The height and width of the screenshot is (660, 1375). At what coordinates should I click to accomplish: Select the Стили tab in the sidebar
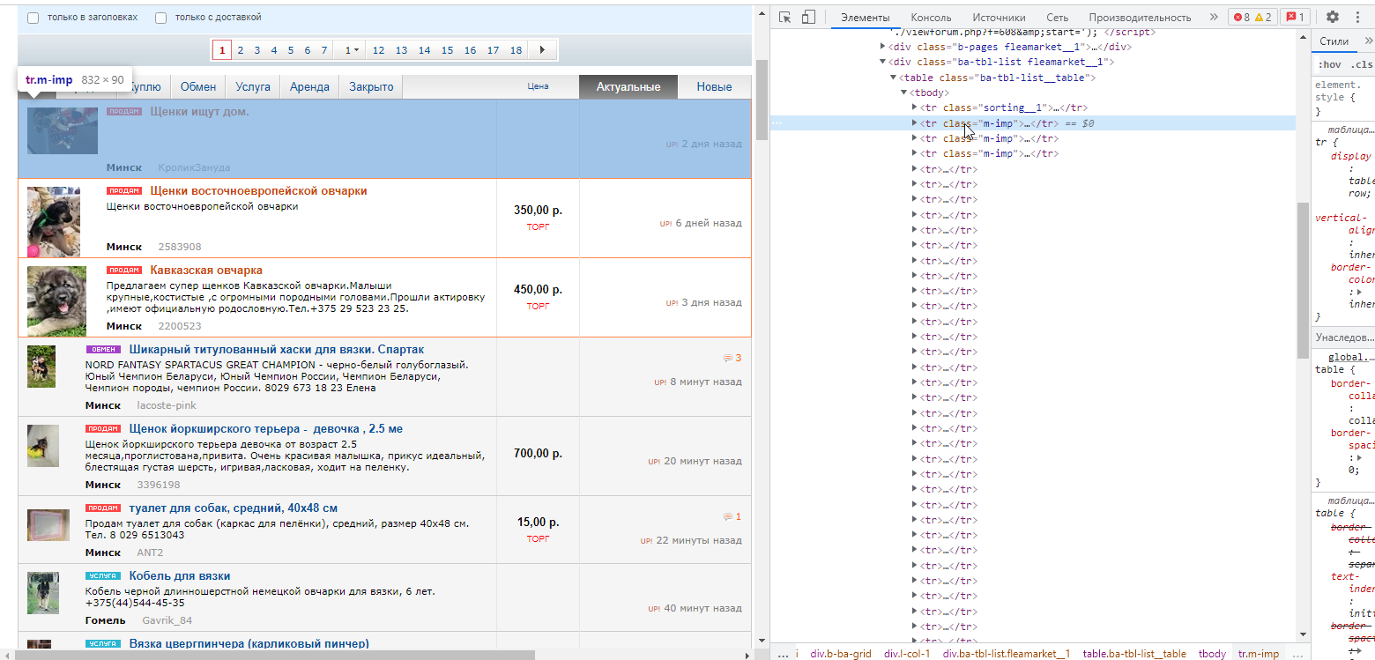click(1334, 41)
